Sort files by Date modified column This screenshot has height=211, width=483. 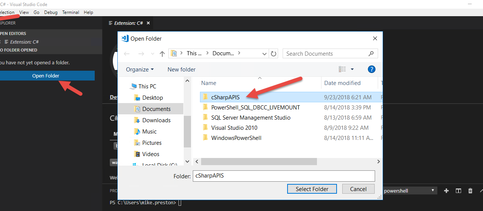pos(342,83)
